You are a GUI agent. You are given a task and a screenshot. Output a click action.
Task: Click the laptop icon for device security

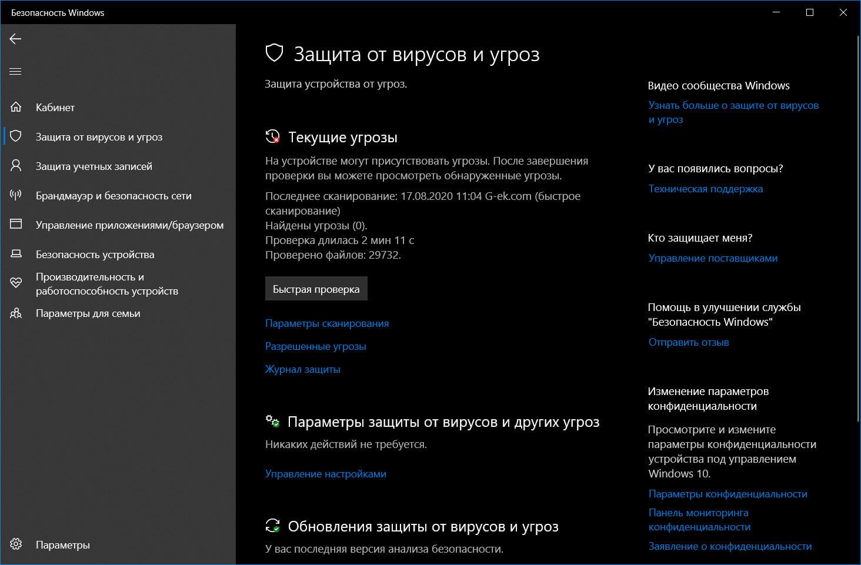tap(16, 254)
